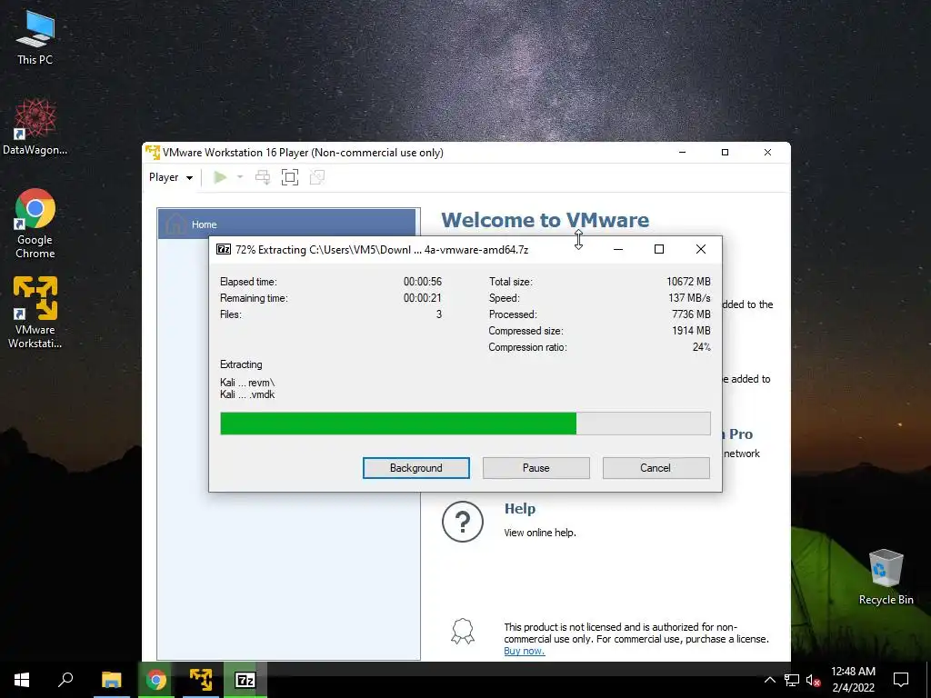Switch to Chrome in taskbar
This screenshot has width=931, height=698.
pos(156,680)
